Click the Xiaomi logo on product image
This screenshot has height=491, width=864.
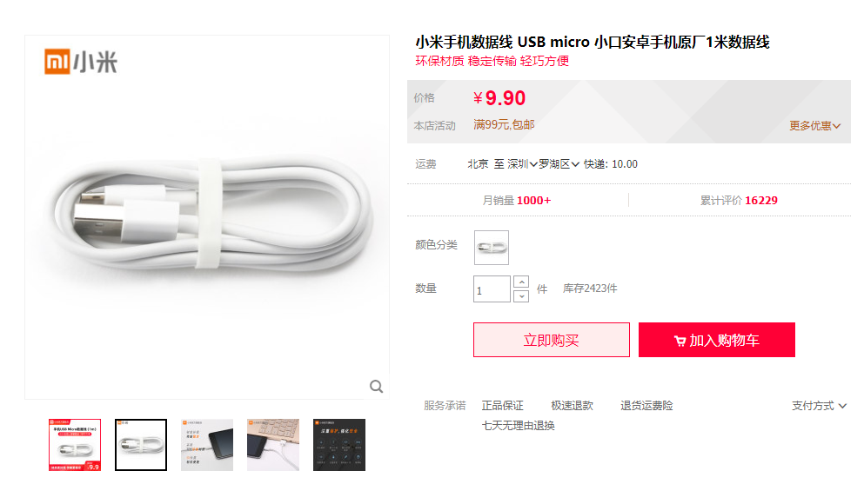(81, 61)
